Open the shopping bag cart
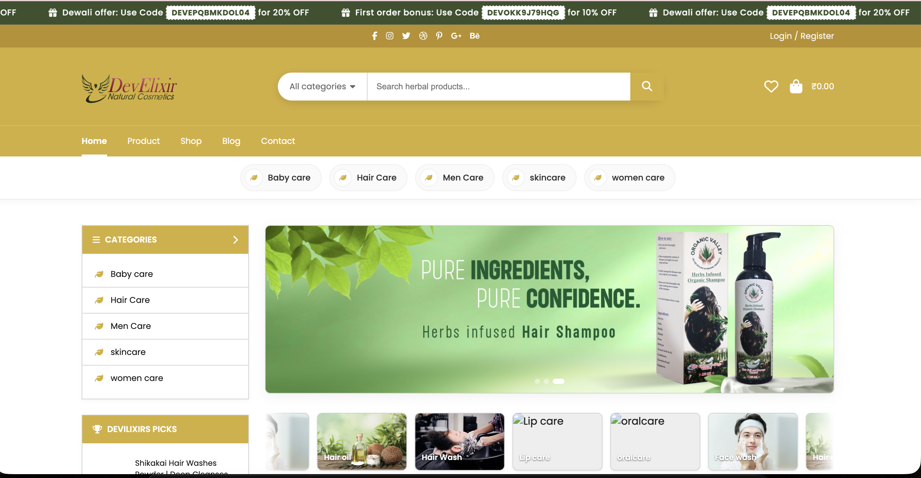 click(796, 86)
